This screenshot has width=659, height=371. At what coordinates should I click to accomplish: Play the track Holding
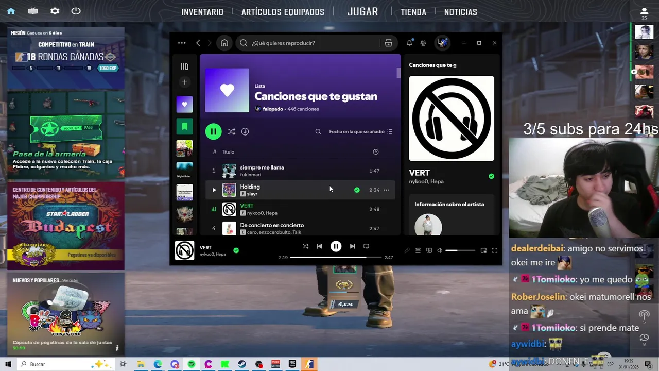(214, 190)
